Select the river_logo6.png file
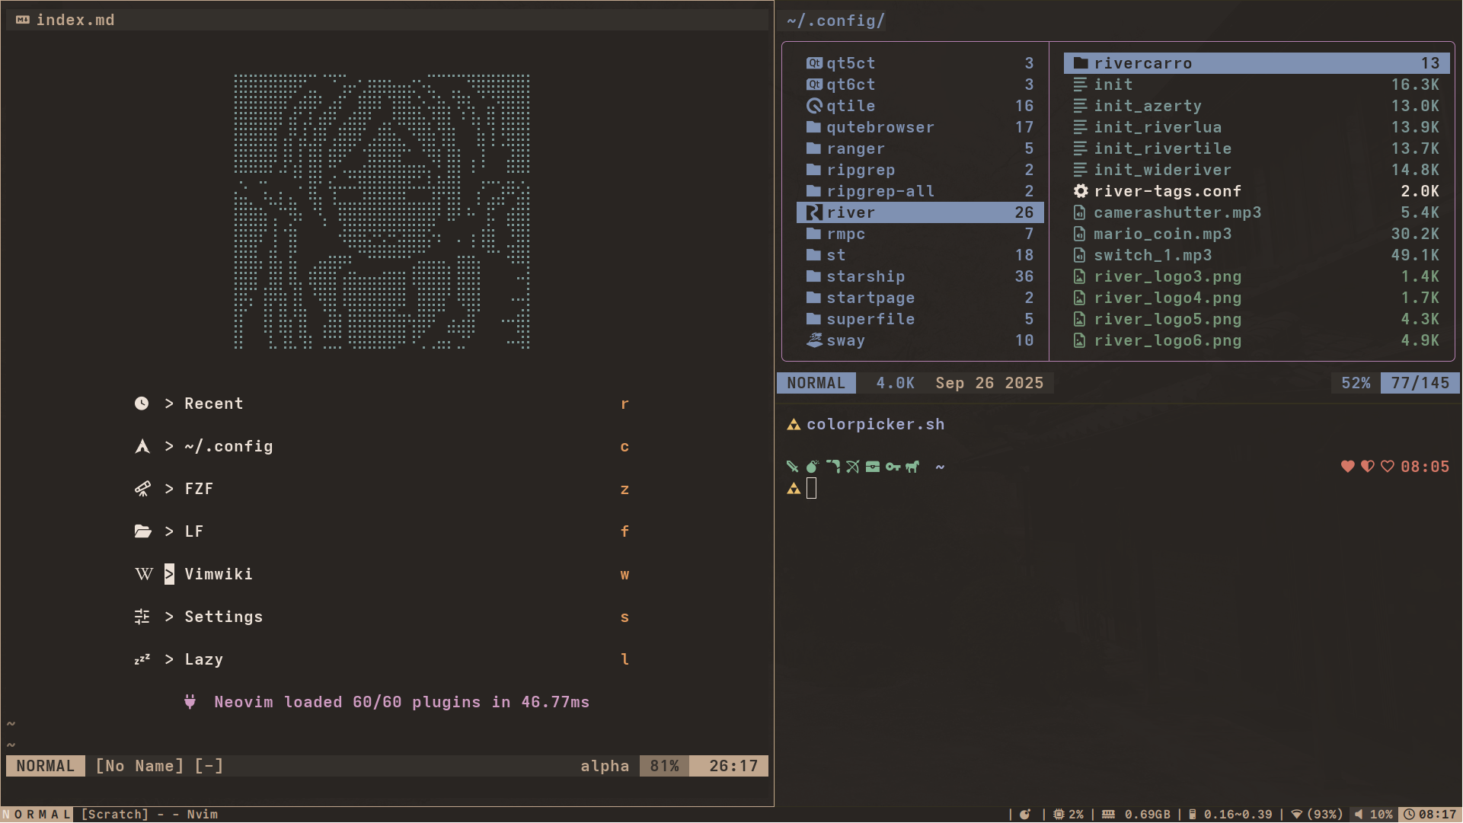This screenshot has width=1463, height=823. coord(1257,340)
